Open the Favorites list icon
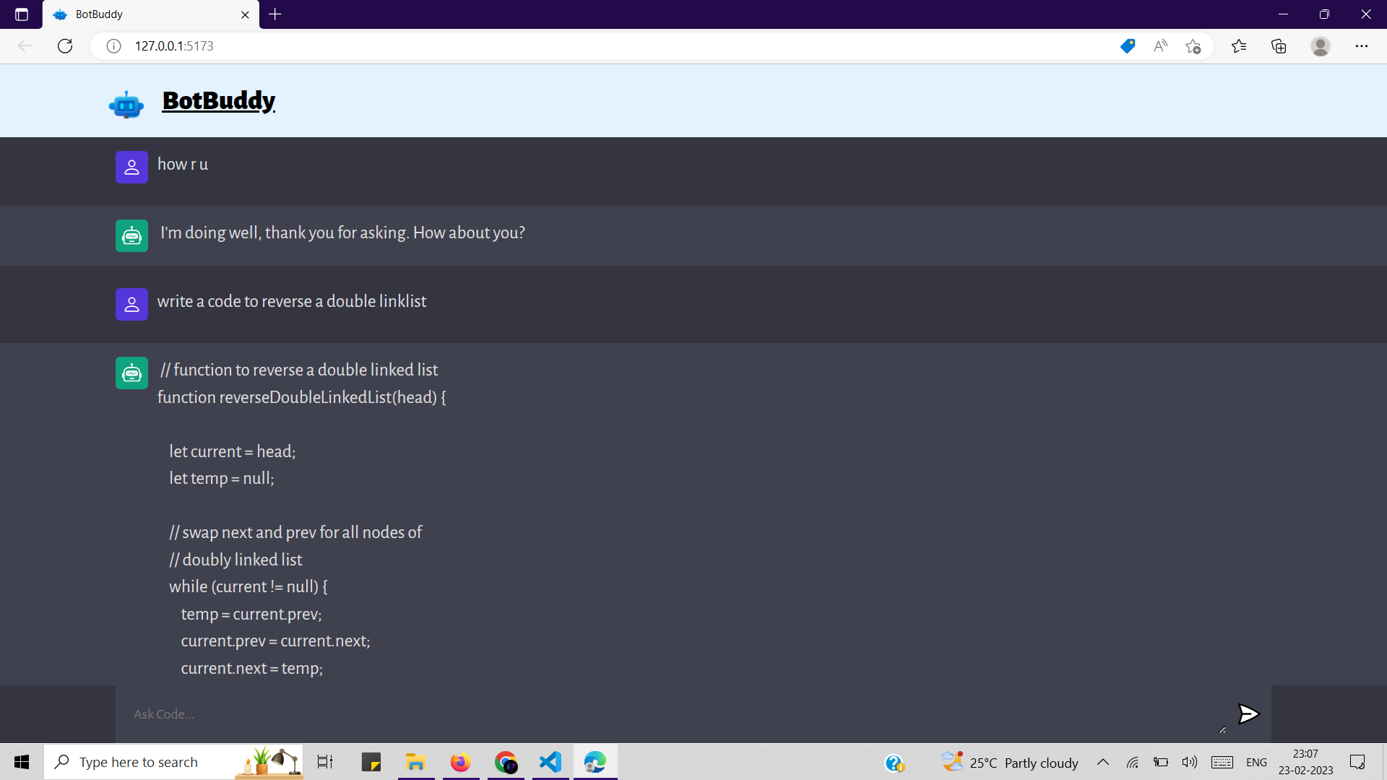1387x780 pixels. [x=1239, y=46]
